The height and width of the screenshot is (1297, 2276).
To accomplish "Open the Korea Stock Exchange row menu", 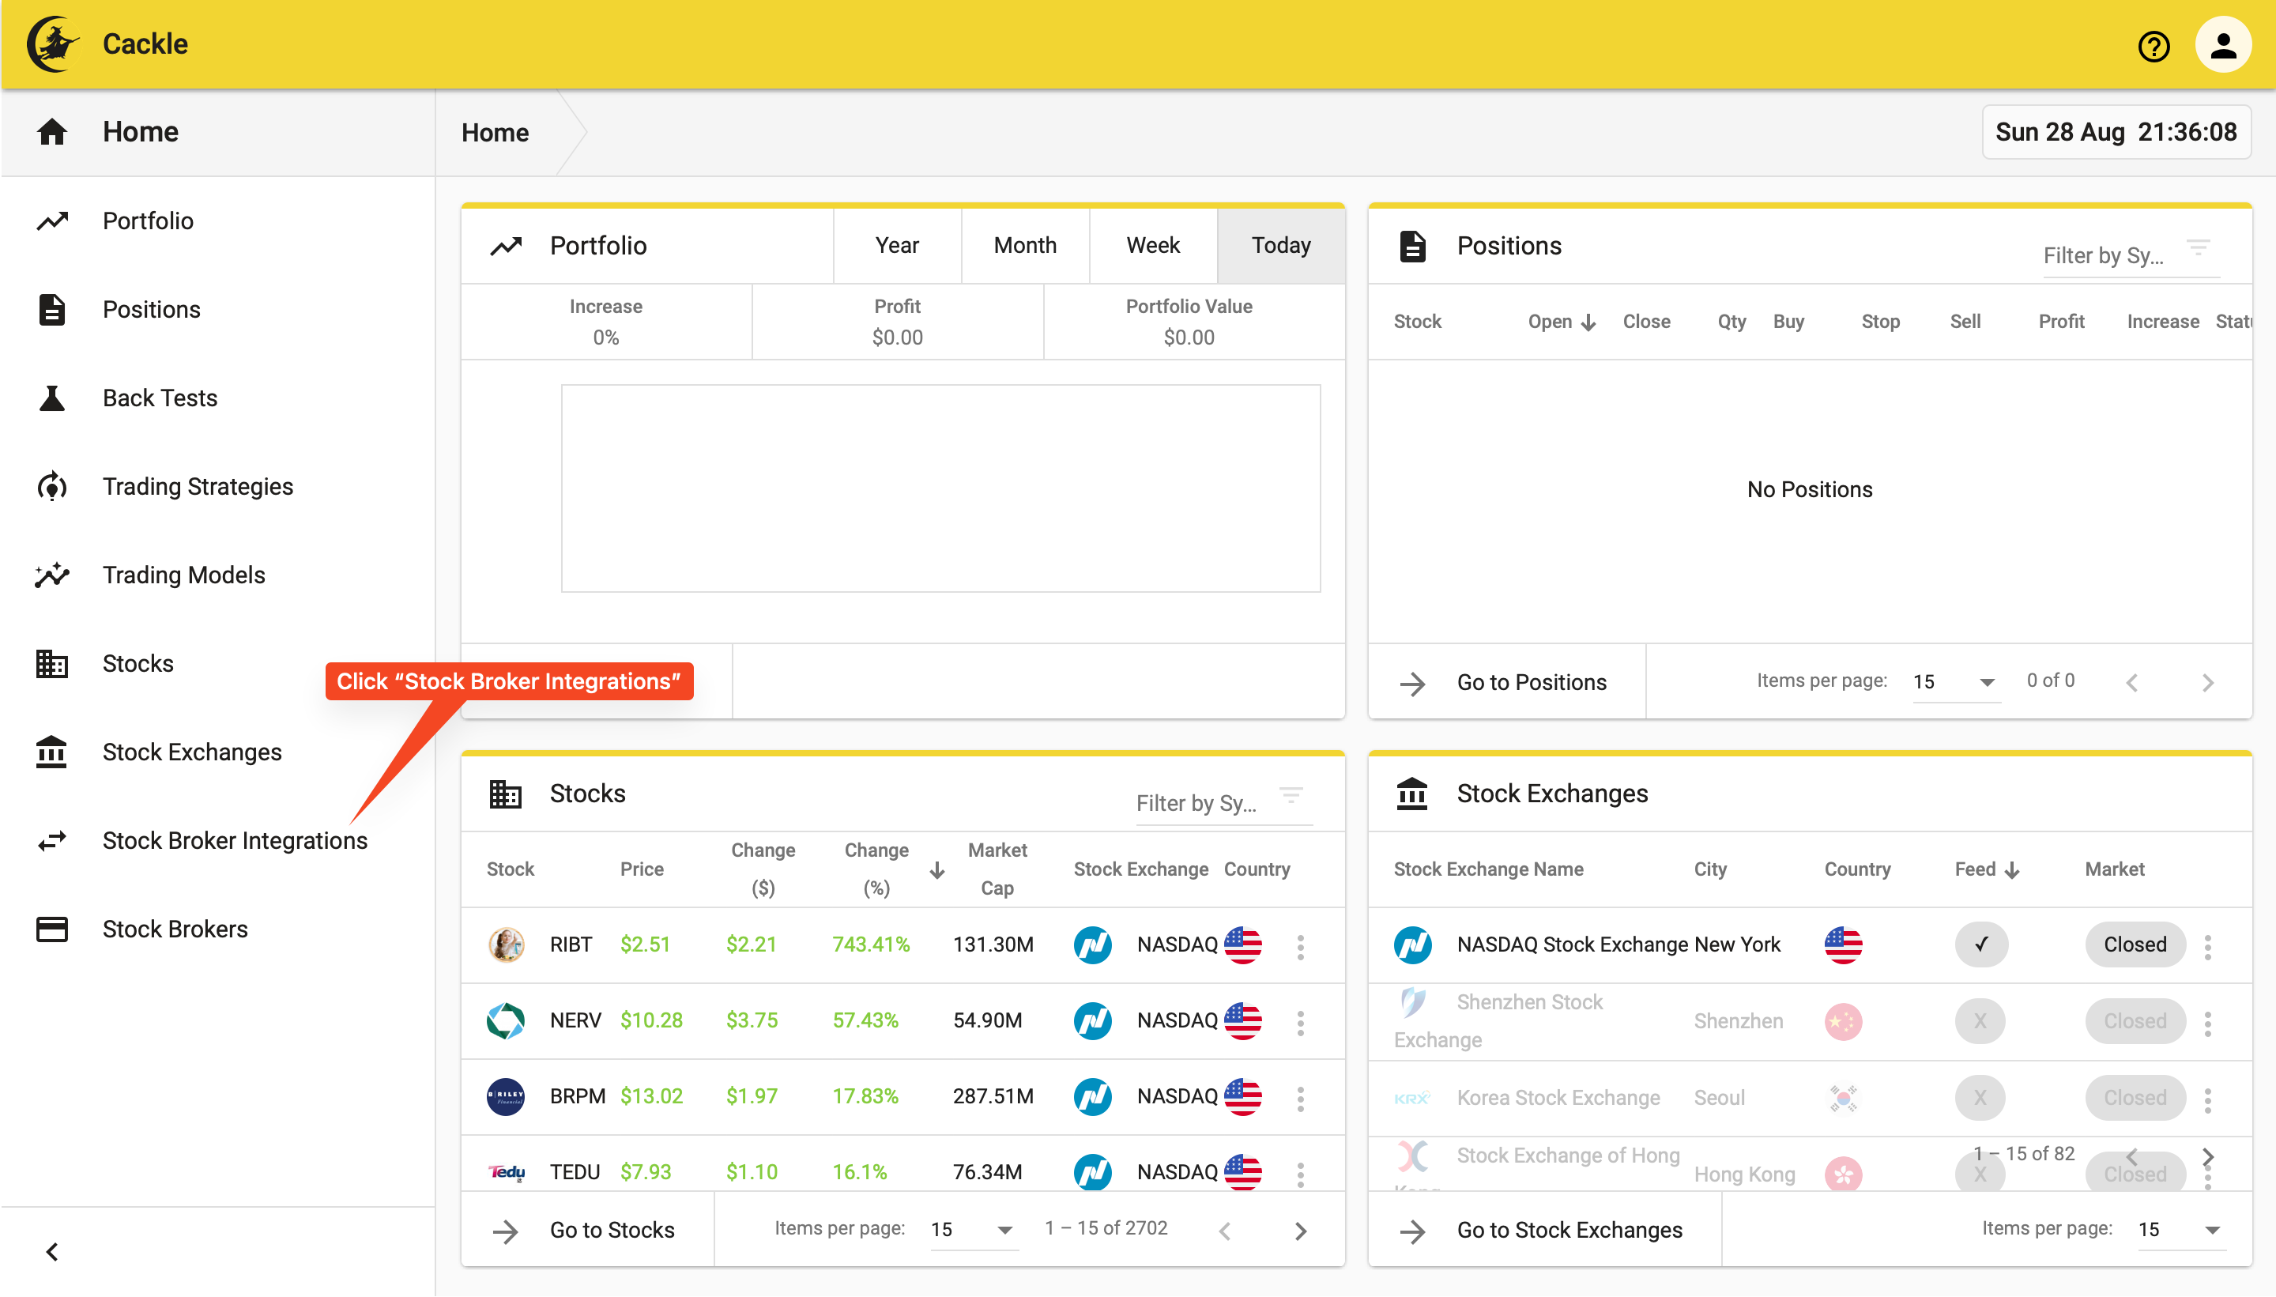I will (2207, 1099).
